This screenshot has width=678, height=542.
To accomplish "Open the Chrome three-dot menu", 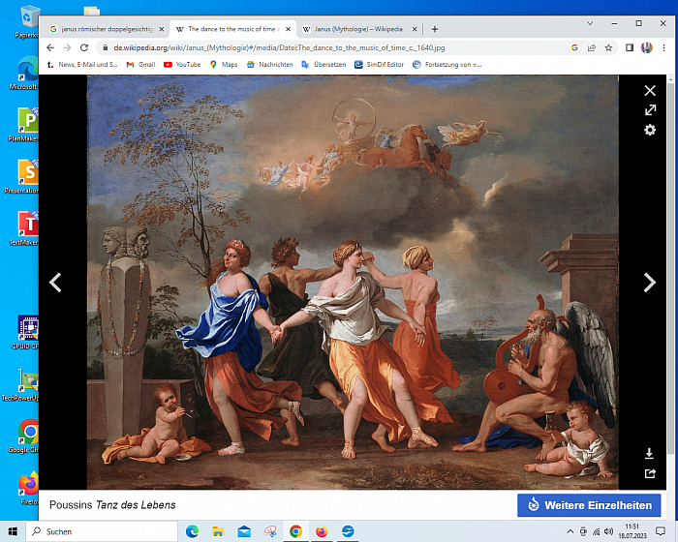I will tap(663, 47).
